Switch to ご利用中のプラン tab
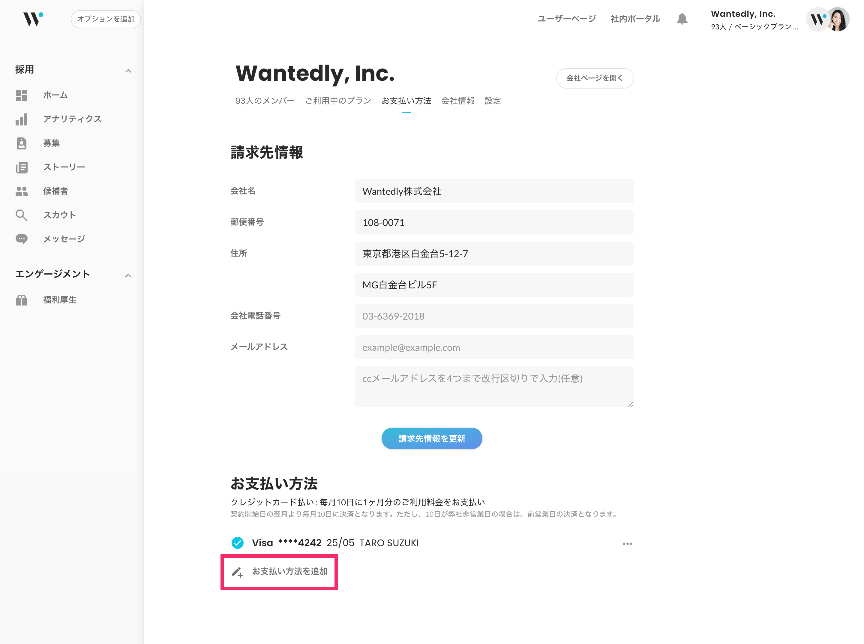The width and height of the screenshot is (864, 644). (338, 101)
